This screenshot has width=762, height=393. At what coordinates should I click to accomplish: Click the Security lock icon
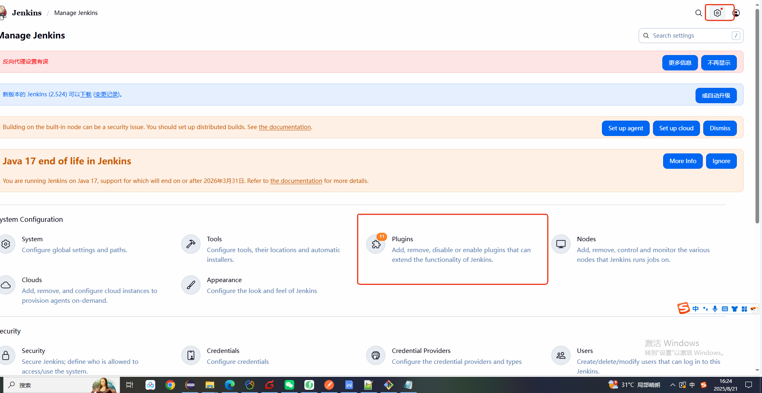[6, 355]
